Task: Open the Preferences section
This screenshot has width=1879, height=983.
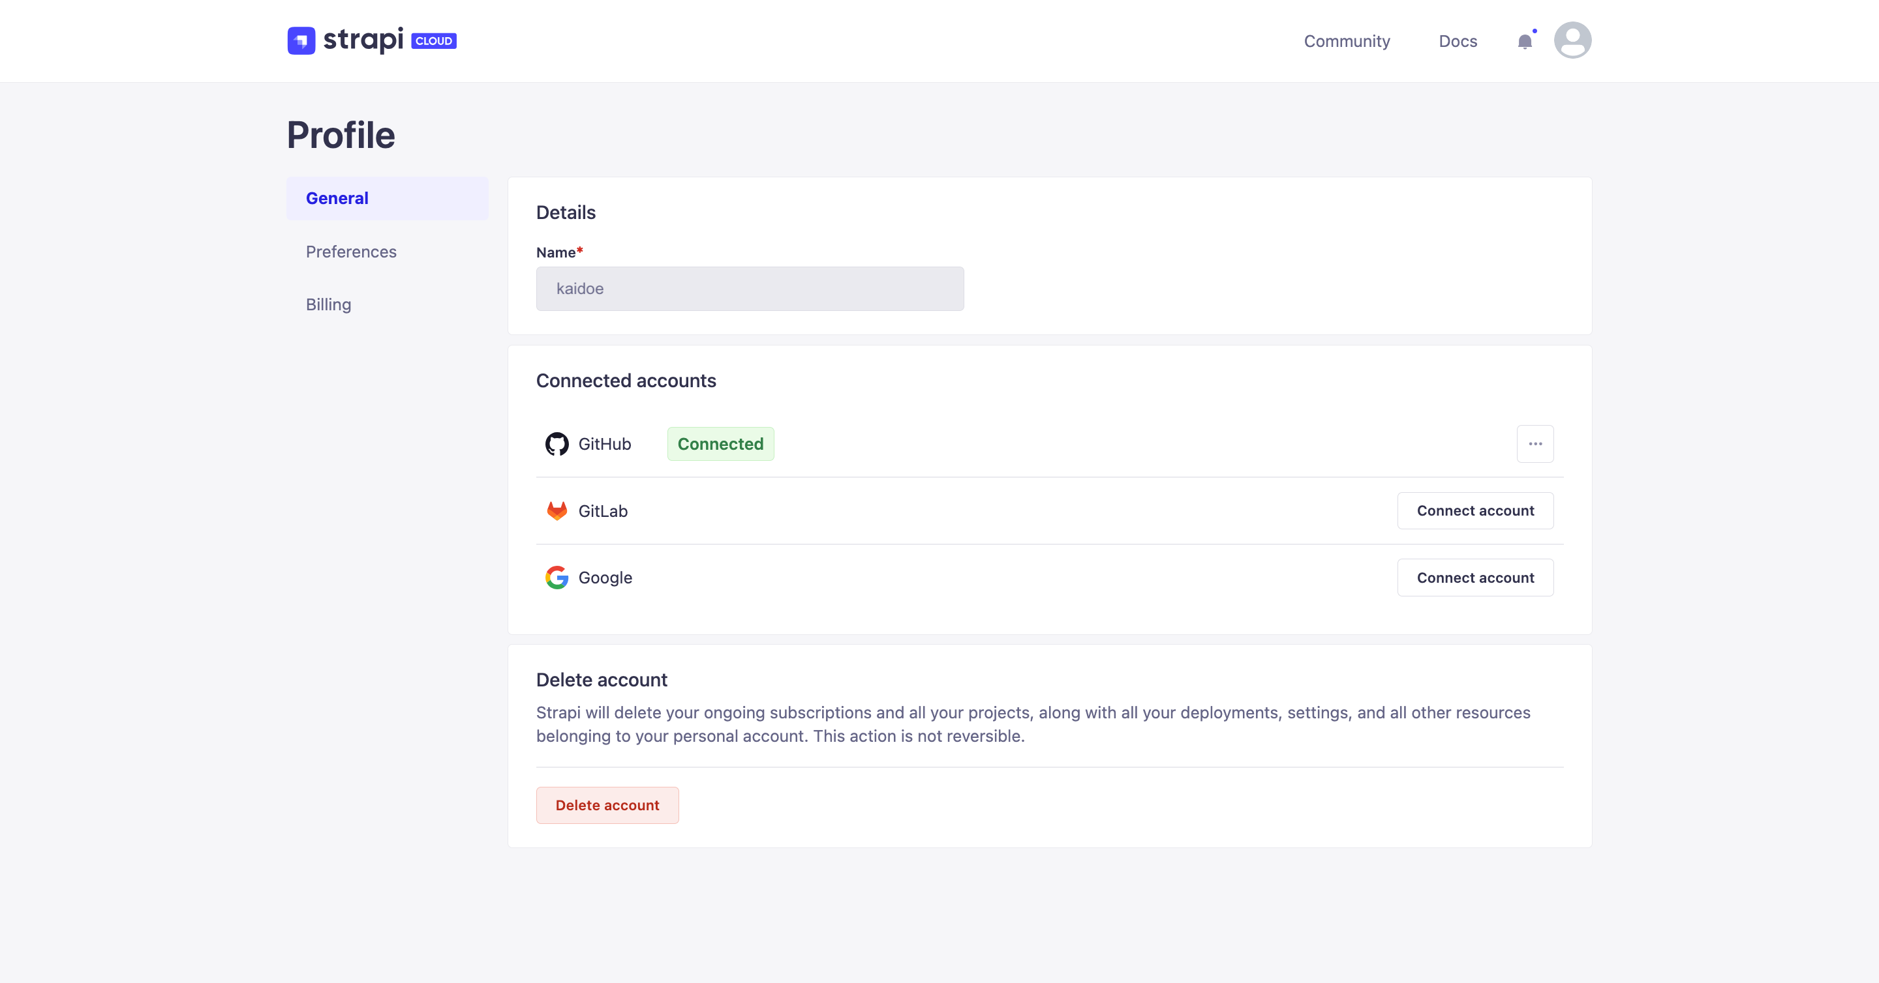Action: tap(351, 252)
